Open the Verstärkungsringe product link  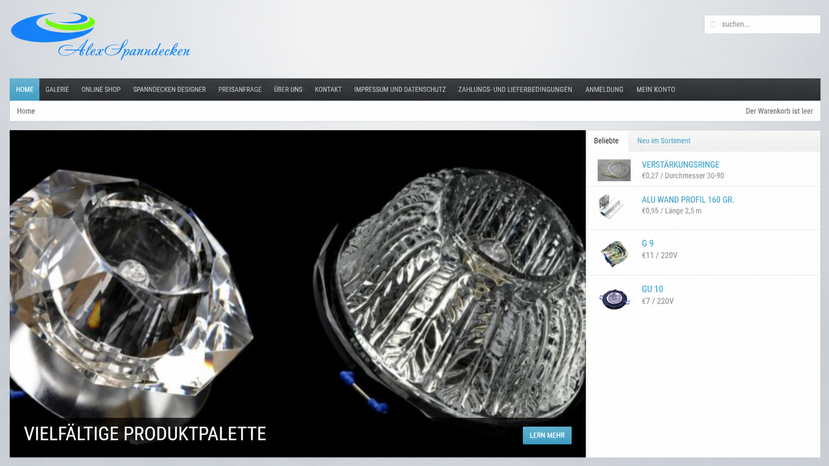point(680,164)
